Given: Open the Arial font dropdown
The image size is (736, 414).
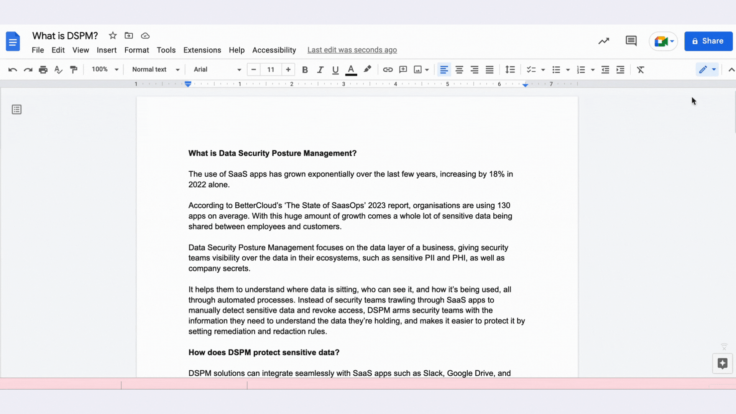Looking at the screenshot, I should point(217,69).
